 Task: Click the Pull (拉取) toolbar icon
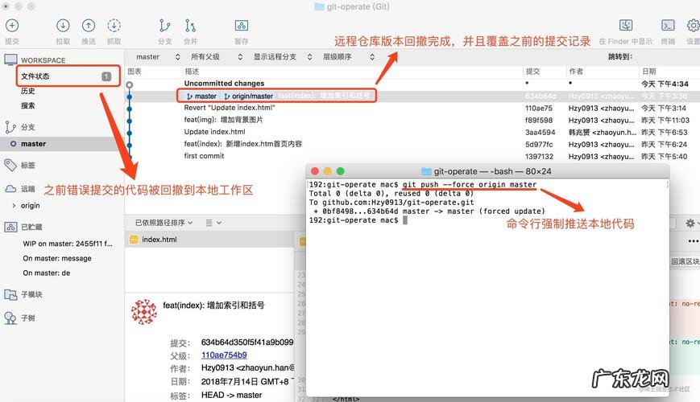point(63,26)
